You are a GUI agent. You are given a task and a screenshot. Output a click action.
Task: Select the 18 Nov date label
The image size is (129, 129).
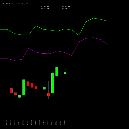pos(15,123)
